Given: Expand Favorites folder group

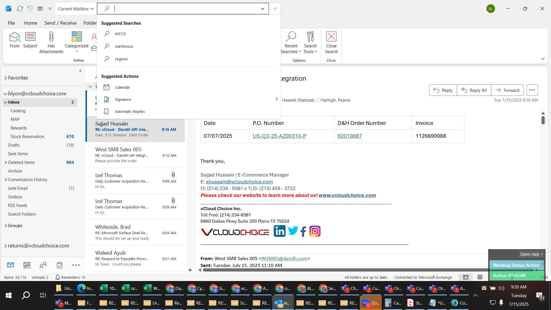Looking at the screenshot, I should [5, 78].
